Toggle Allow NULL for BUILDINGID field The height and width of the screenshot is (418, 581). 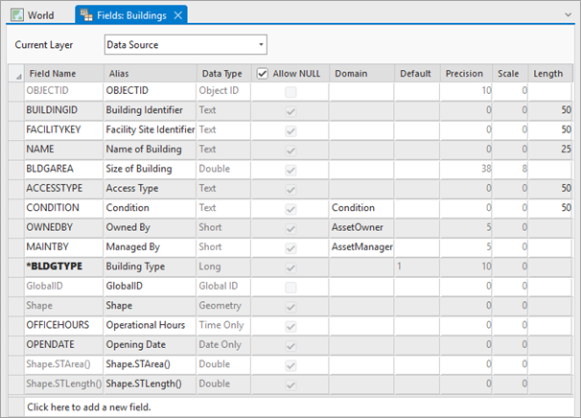coord(290,110)
